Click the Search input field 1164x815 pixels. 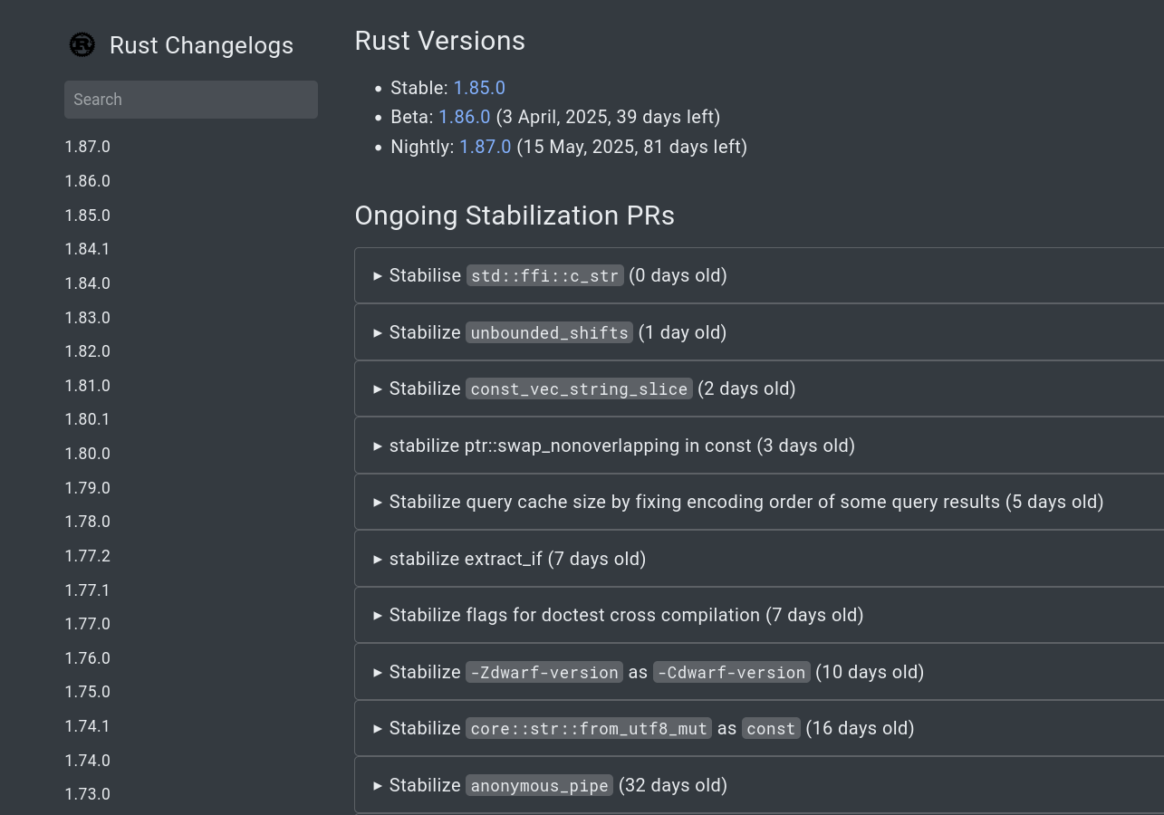tap(190, 100)
